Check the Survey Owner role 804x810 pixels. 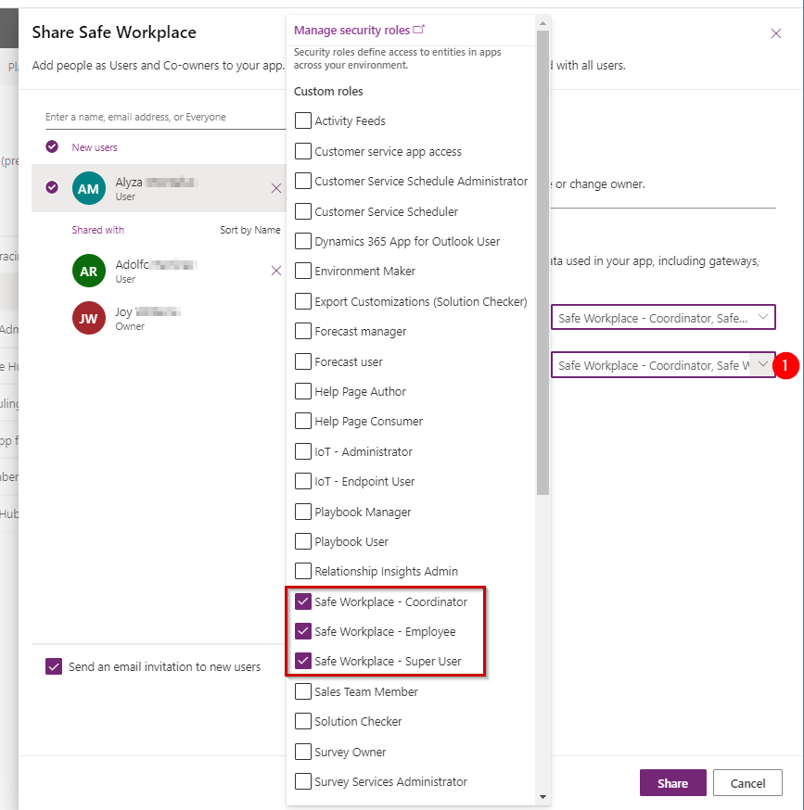coord(303,752)
